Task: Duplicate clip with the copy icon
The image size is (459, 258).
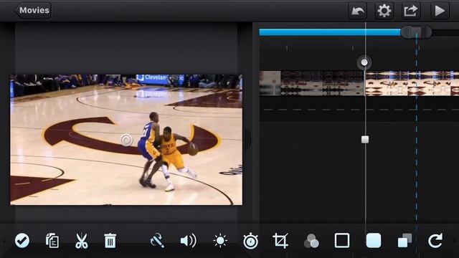Action: click(52, 241)
